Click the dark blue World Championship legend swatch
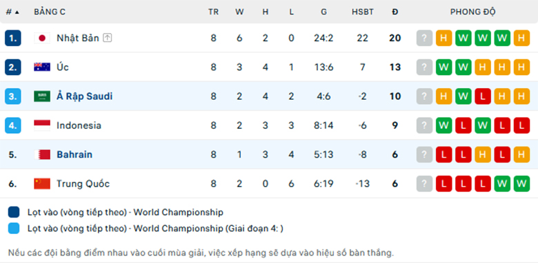This screenshot has width=538, height=263. tap(14, 212)
